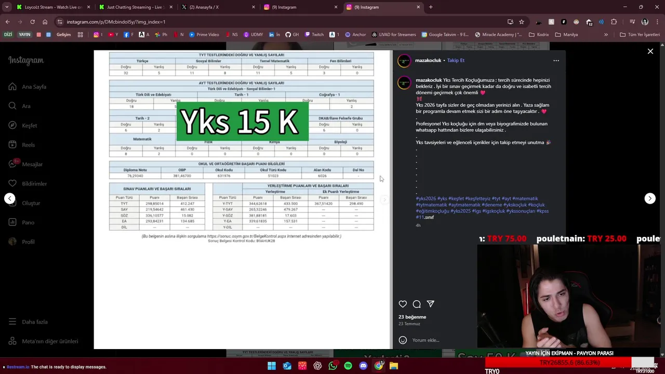Screen dimensions: 665x374
Task: Open the 23 beğenme likes list
Action: [413, 317]
